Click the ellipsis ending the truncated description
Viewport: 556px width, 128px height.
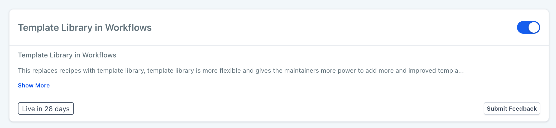(x=461, y=71)
